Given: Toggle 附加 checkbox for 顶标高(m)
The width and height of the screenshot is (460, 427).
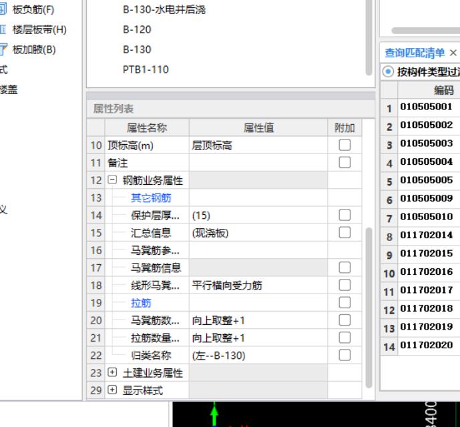Looking at the screenshot, I should (x=344, y=145).
